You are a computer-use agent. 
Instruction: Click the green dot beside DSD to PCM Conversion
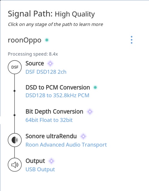95,88
